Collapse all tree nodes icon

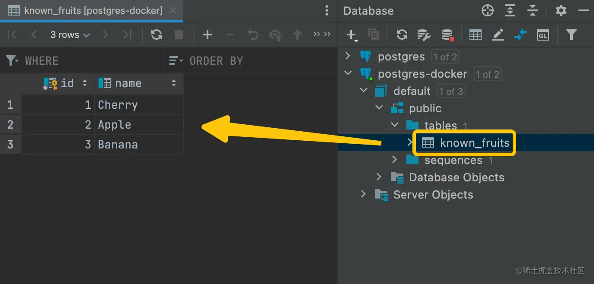tap(533, 11)
